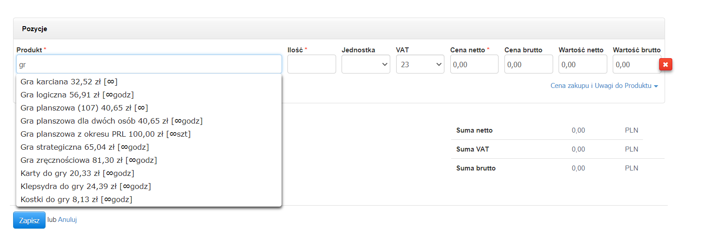Click the Cena netto input field
The image size is (707, 244).
point(474,64)
